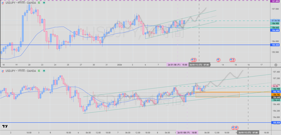Click the US economic event icon on the 1-hour chart
This screenshot has width=281, height=135.
235,128
